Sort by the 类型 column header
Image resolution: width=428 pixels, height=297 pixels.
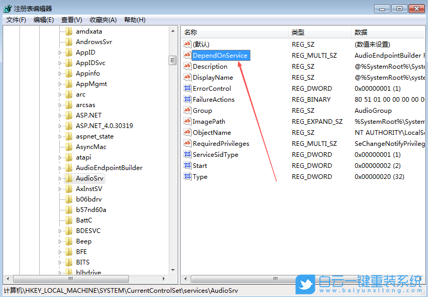(x=320, y=32)
